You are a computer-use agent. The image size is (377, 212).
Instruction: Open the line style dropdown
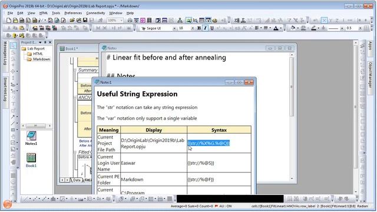[342, 28]
